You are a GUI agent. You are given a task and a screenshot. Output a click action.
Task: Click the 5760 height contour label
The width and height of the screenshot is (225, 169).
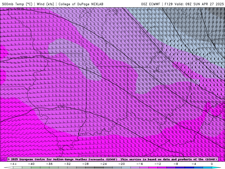click(24, 57)
